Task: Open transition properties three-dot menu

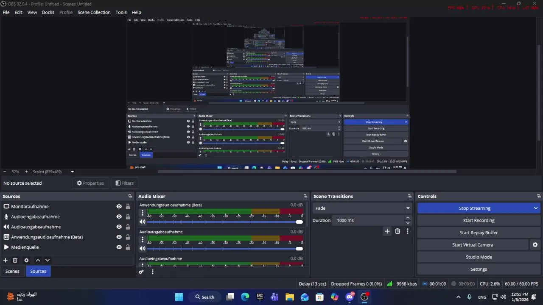Action: tap(408, 231)
